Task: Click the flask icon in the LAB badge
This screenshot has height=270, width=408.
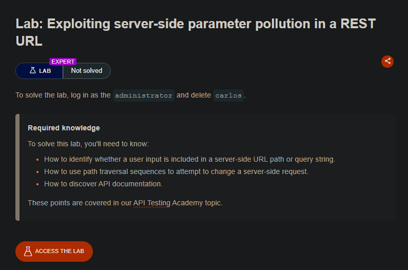Action: coord(33,70)
